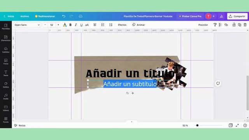Viewport: 249px width, 140px height.
Task: Click the font size field showing 52
Action: click(52, 25)
